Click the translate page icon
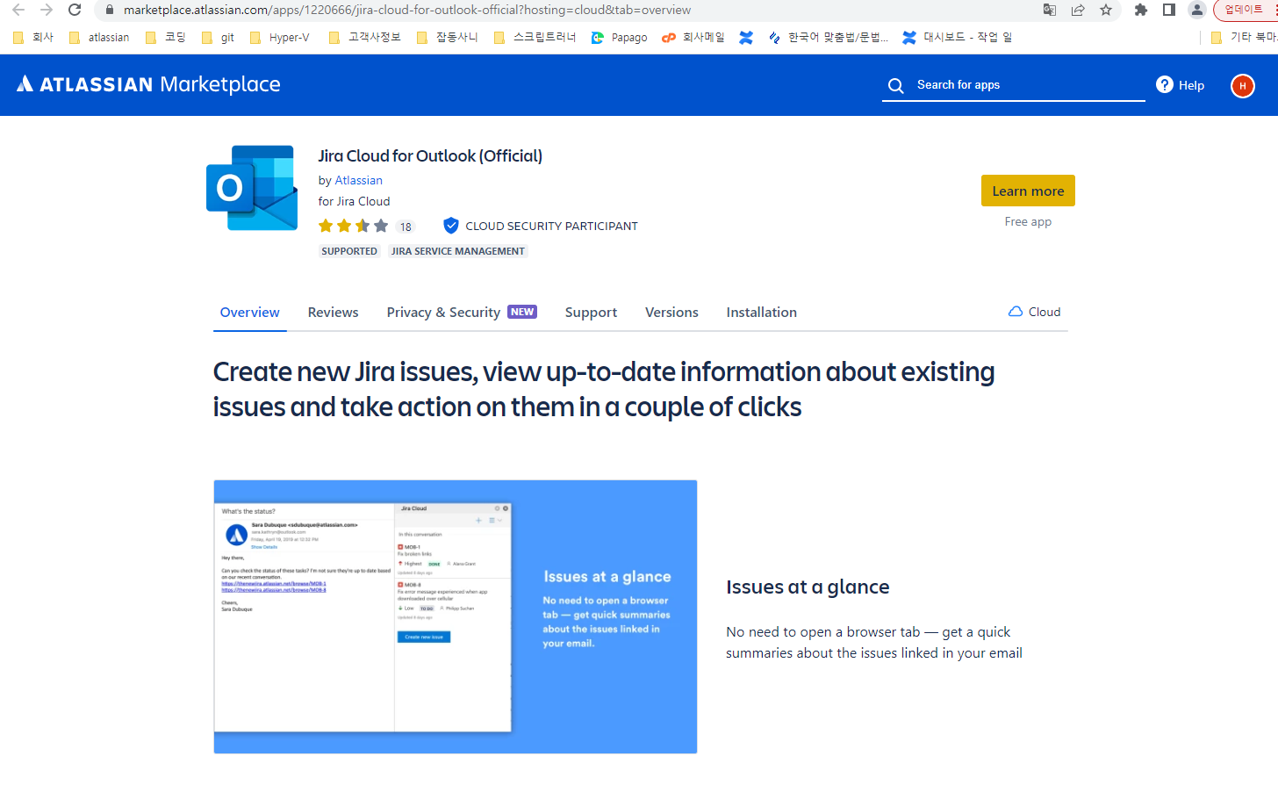 pos(1050,10)
